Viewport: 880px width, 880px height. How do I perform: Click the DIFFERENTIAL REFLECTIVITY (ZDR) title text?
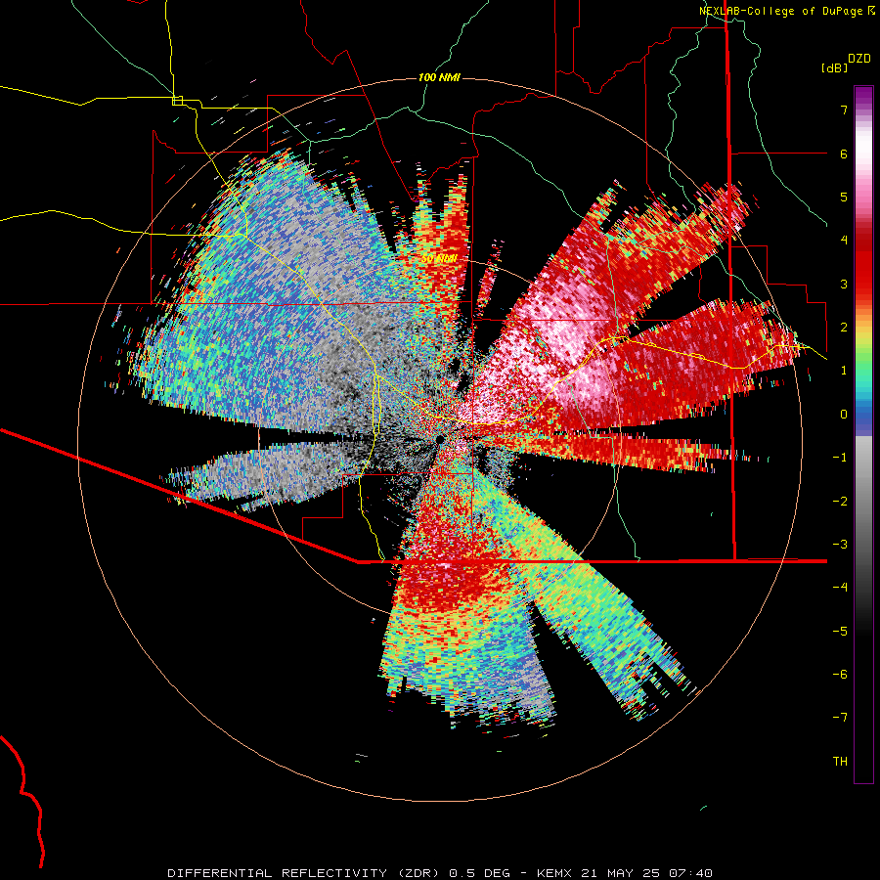(305, 873)
